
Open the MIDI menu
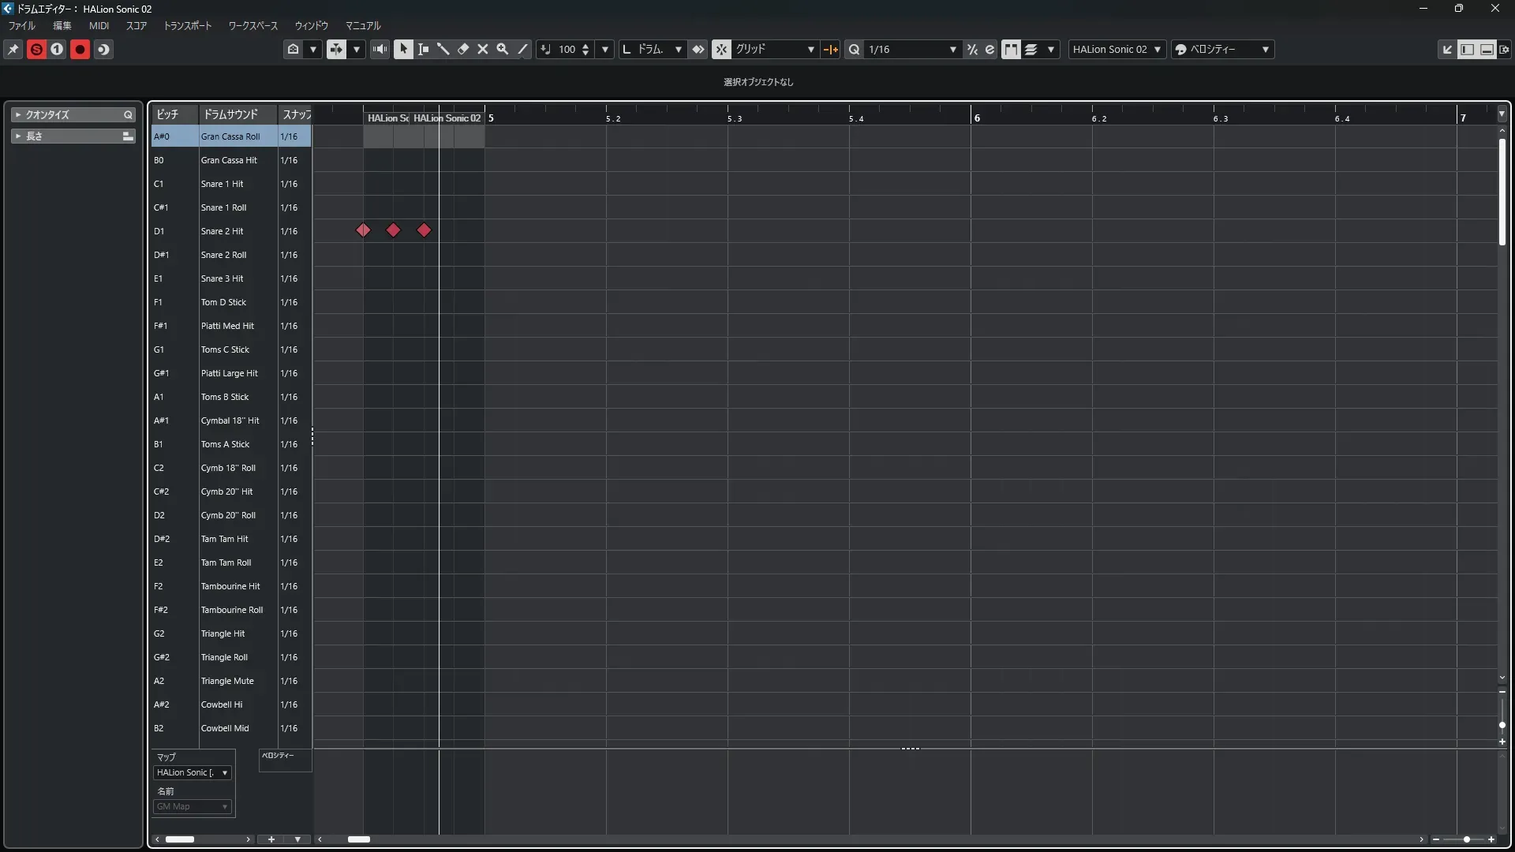pyautogui.click(x=99, y=25)
